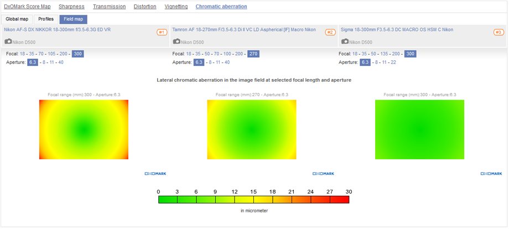Click the Nikon D500 label under the Sigma lens
Image resolution: width=509 pixels, height=229 pixels.
coord(361,42)
